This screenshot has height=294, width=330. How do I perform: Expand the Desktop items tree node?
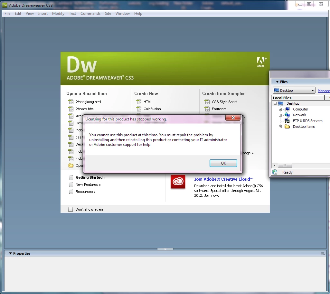(280, 127)
